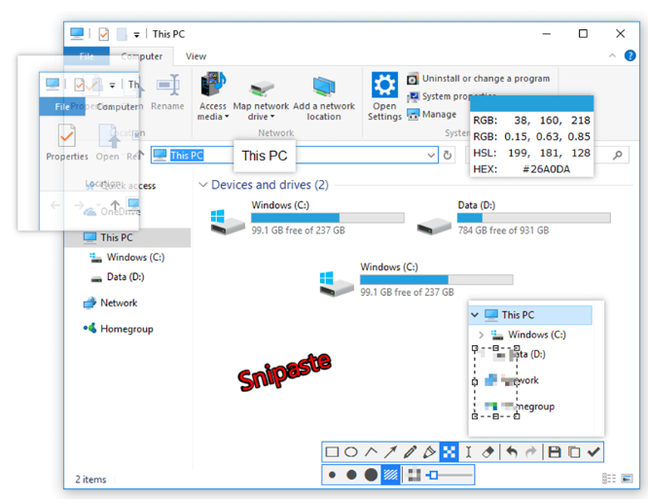The width and height of the screenshot is (648, 499).
Task: Choose the small brush size dot
Action: 332,475
